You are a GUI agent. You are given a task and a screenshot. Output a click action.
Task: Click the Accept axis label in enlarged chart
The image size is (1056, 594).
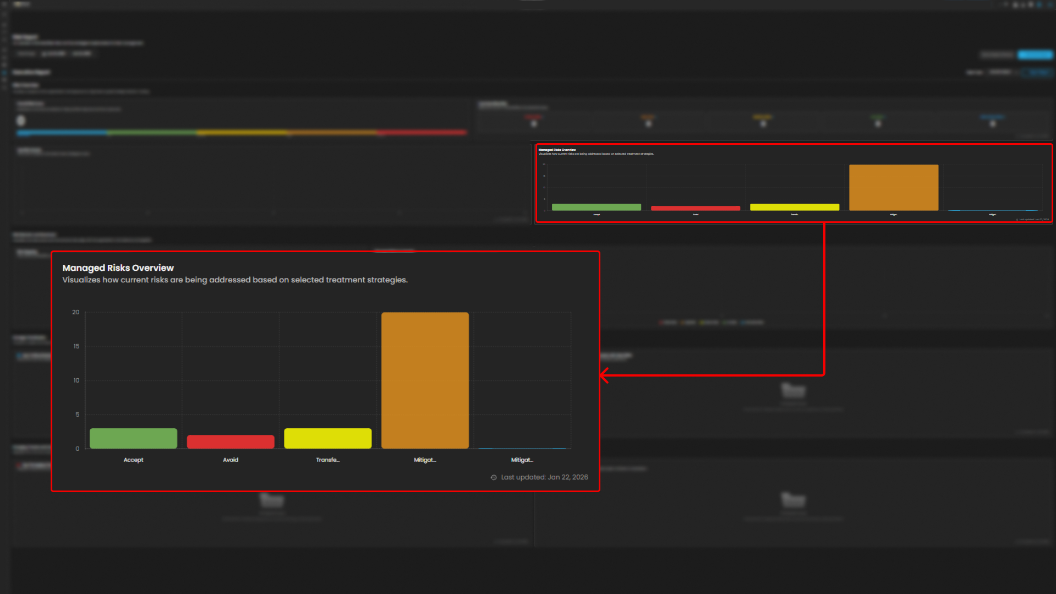tap(133, 460)
